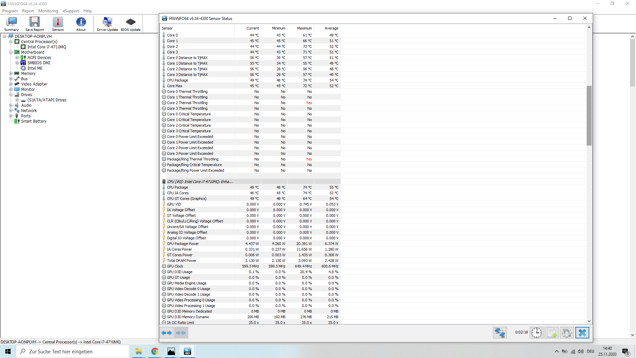Click the About info icon

tap(81, 24)
